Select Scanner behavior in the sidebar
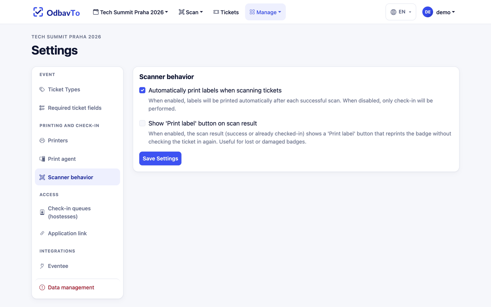 click(x=77, y=177)
